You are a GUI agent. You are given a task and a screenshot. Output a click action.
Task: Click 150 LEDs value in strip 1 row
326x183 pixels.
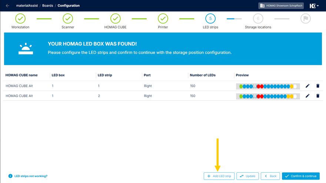click(x=193, y=86)
